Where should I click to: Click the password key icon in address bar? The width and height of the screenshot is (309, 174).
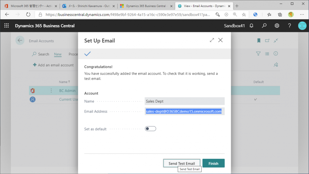(218, 14)
